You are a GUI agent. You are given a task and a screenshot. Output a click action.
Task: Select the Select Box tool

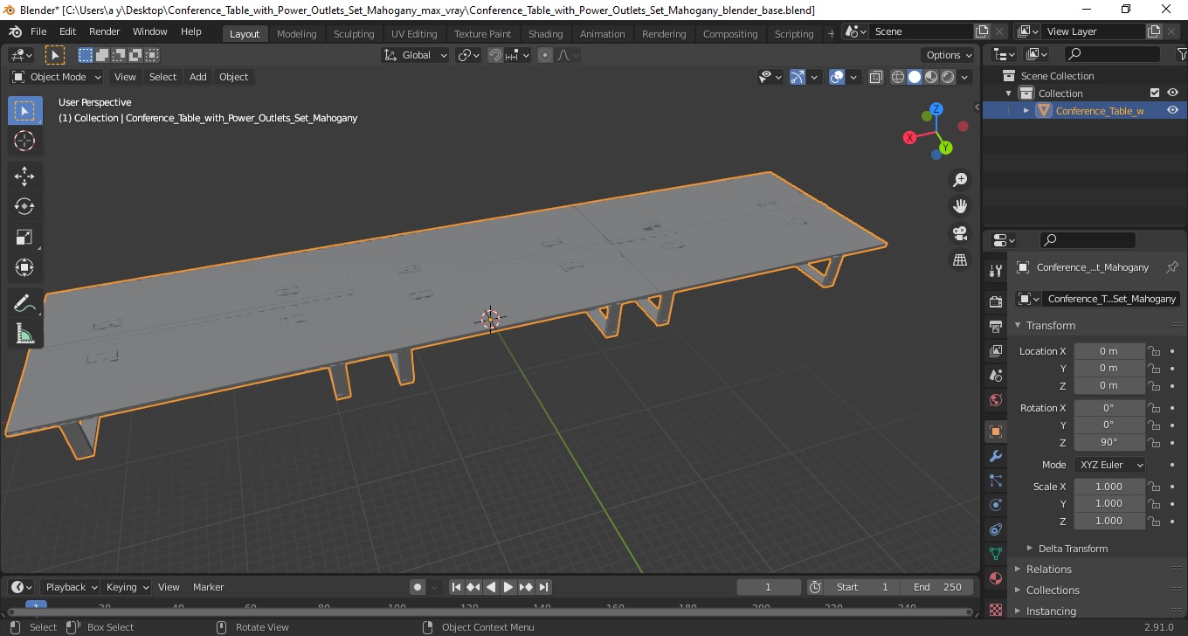24,111
